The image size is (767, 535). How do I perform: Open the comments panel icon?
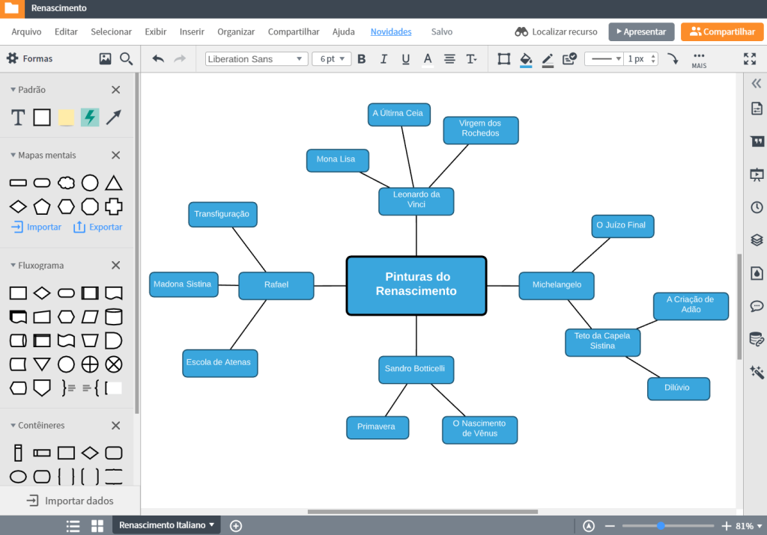(757, 306)
